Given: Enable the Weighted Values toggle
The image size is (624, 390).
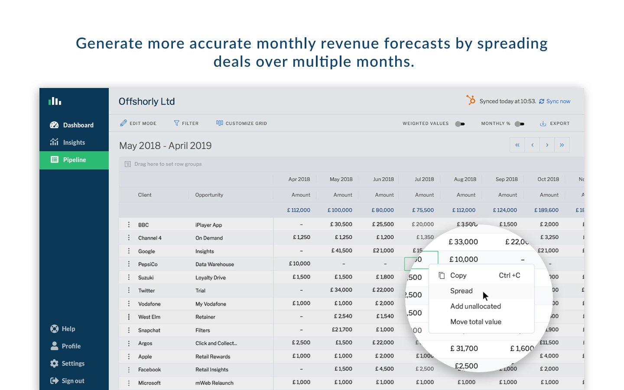Looking at the screenshot, I should 460,124.
